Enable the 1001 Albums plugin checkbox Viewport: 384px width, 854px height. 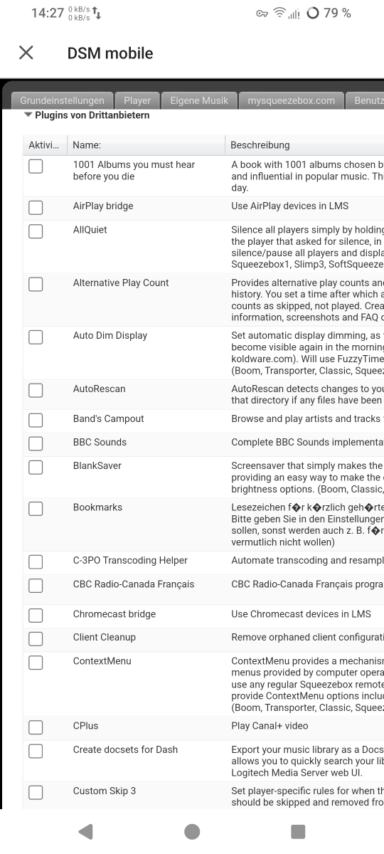coord(36,166)
